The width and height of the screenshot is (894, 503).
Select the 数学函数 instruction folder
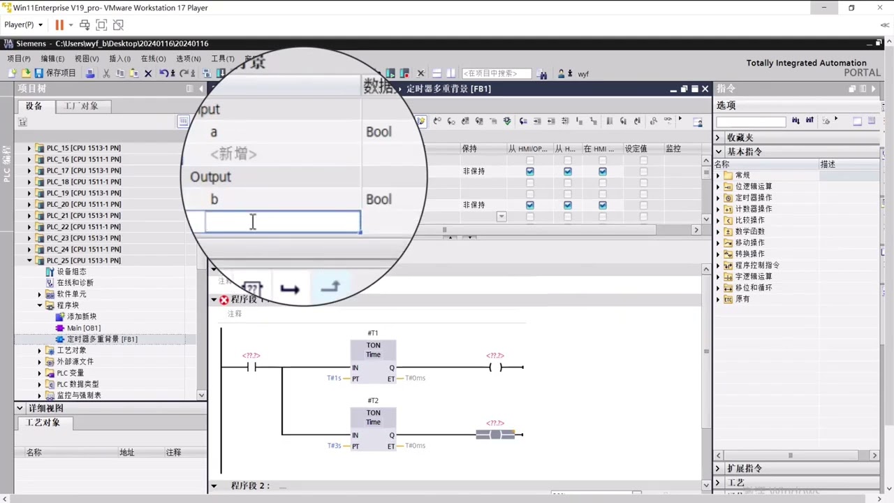(x=749, y=231)
